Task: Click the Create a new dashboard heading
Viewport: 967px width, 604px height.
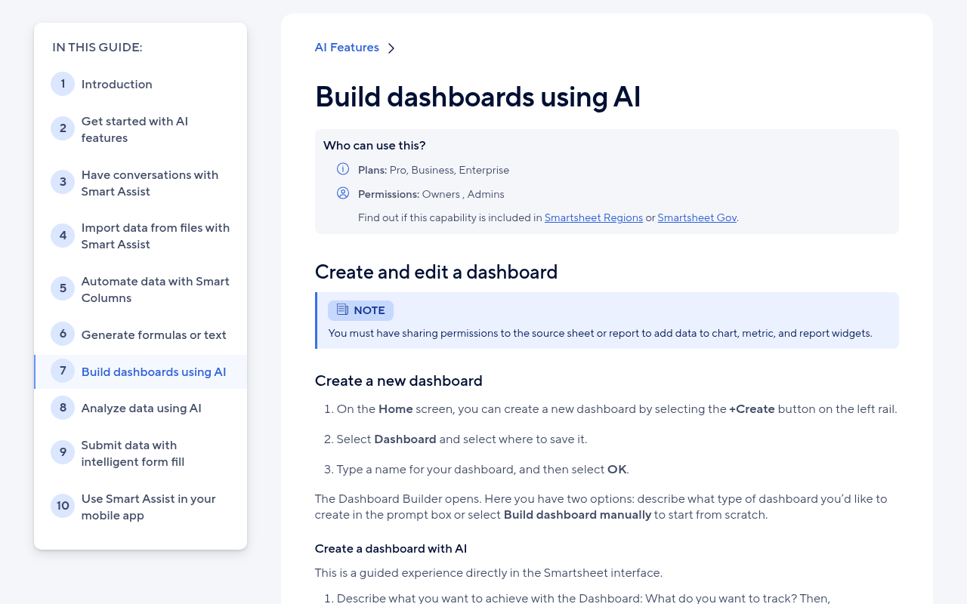Action: 399,381
